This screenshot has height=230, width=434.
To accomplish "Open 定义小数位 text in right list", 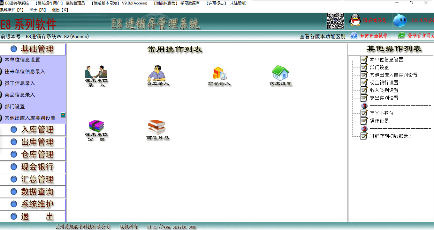I will tap(382, 113).
